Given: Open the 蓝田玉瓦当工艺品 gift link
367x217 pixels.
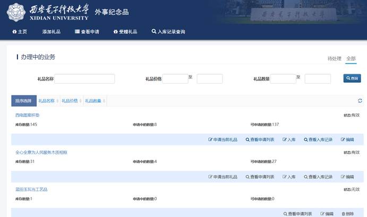Looking at the screenshot, I should (31, 189).
